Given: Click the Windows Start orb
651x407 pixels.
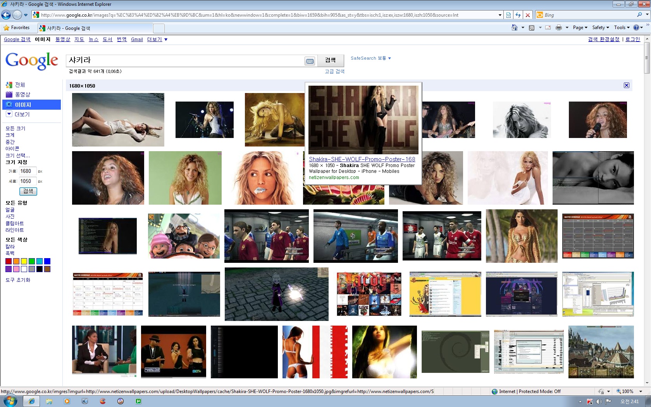Looking at the screenshot, I should (x=10, y=401).
